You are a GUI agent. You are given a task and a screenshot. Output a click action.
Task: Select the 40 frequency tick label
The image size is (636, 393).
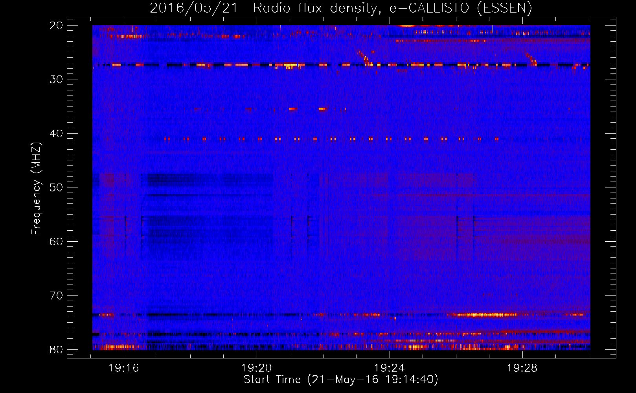pyautogui.click(x=56, y=134)
